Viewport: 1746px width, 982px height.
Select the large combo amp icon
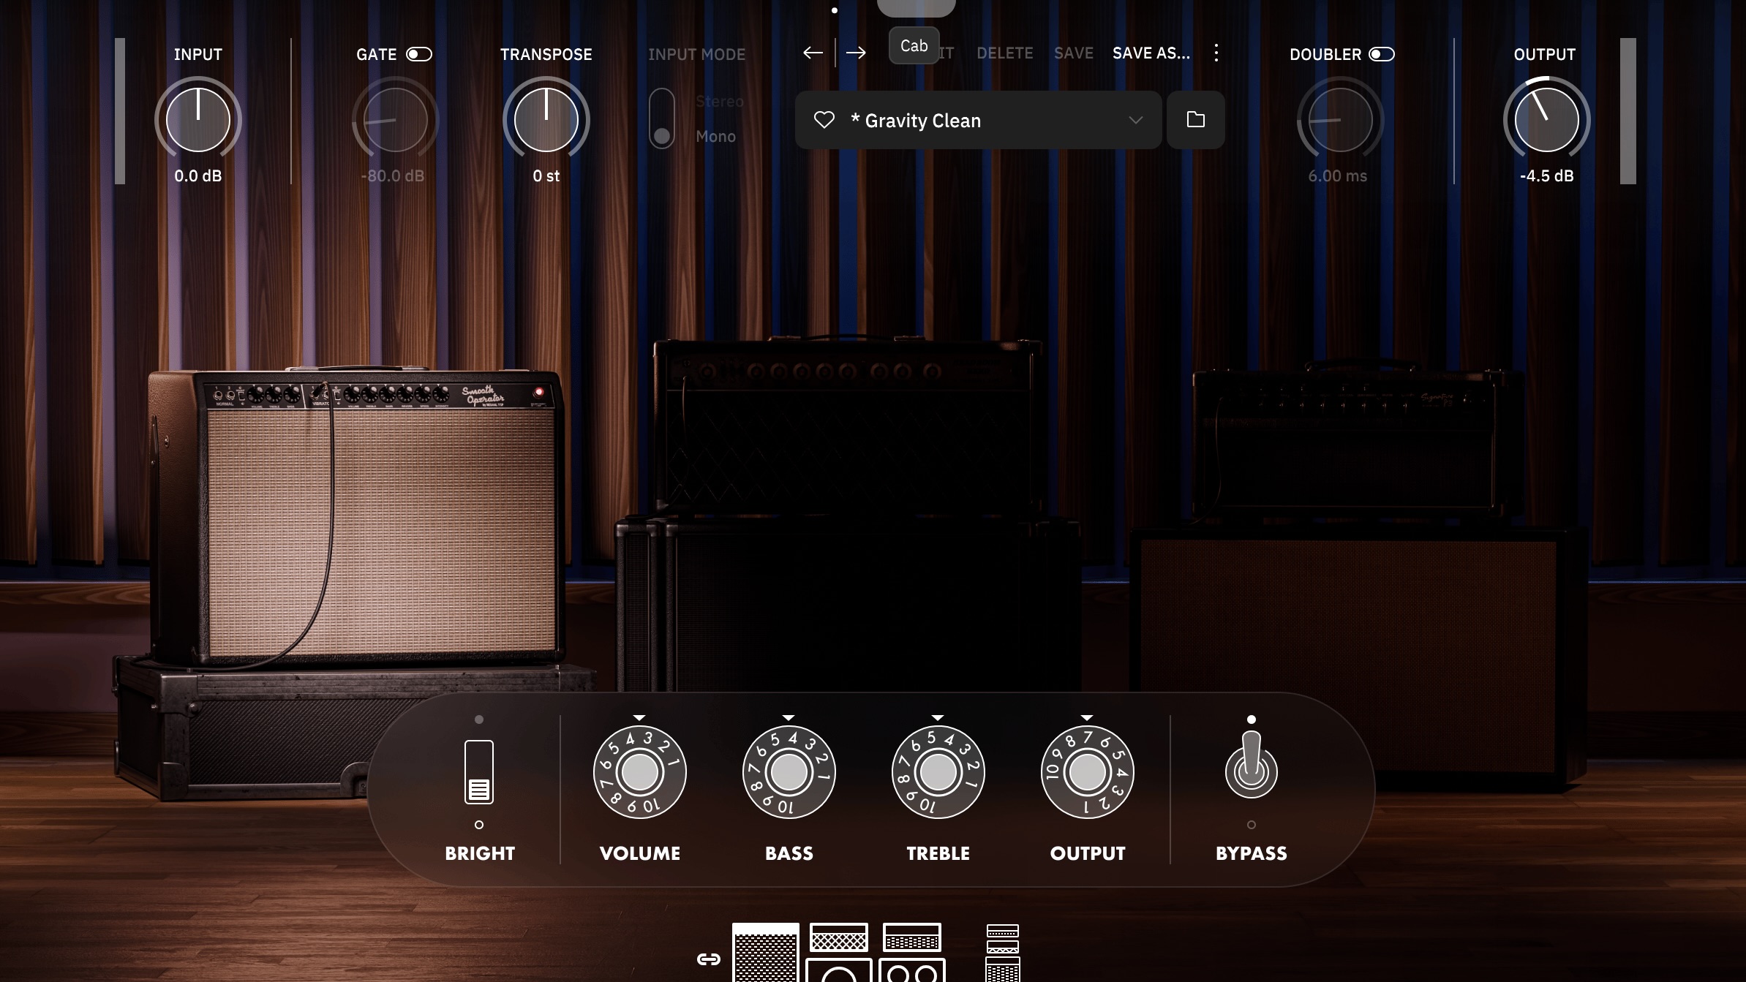pyautogui.click(x=767, y=956)
